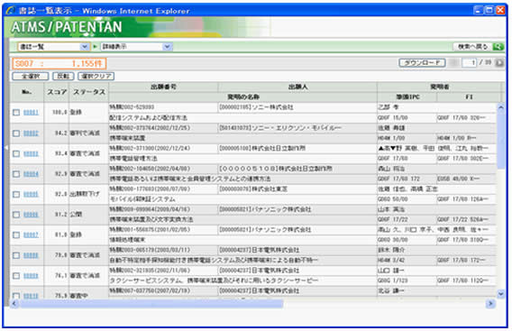Click the 選択クリア clear selection button
The height and width of the screenshot is (331, 512).
pyautogui.click(x=96, y=76)
